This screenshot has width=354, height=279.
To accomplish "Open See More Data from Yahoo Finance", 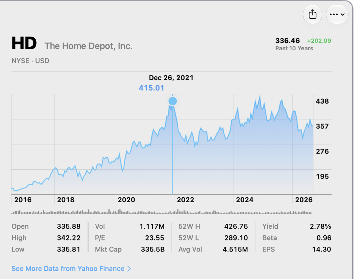I will click(71, 269).
